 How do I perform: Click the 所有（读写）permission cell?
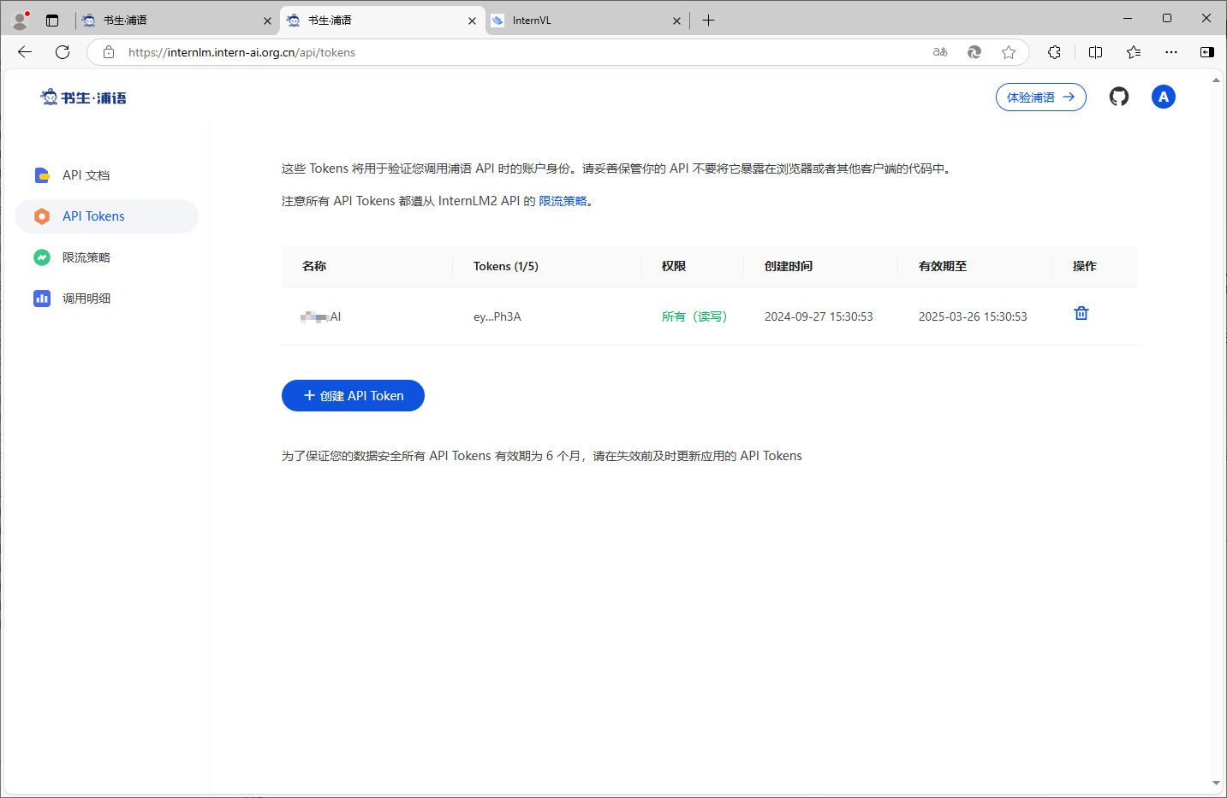click(694, 316)
